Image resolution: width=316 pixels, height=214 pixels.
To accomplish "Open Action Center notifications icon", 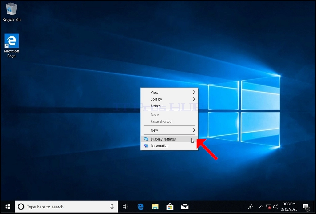I will [306, 207].
